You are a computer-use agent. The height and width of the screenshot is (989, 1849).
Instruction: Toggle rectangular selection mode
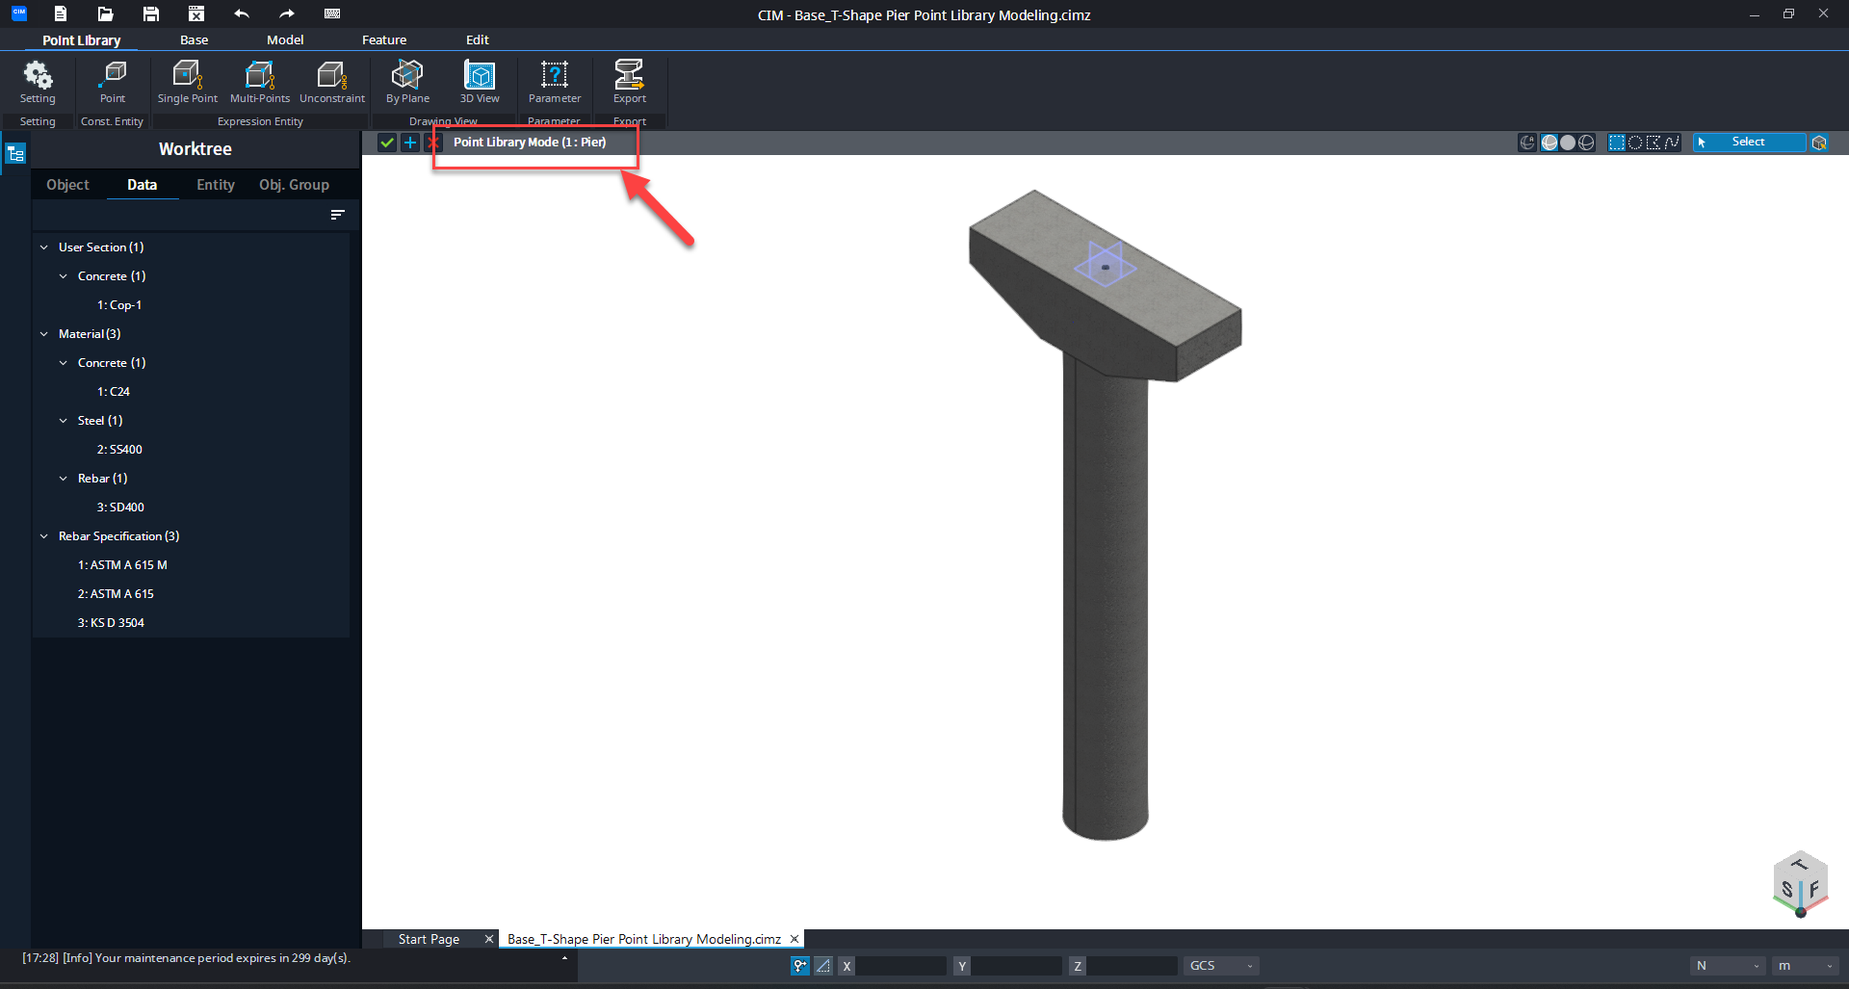coord(1617,143)
